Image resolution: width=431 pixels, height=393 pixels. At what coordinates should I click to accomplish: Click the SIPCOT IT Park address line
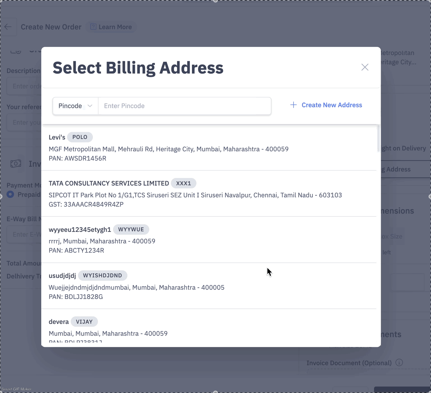pos(195,195)
